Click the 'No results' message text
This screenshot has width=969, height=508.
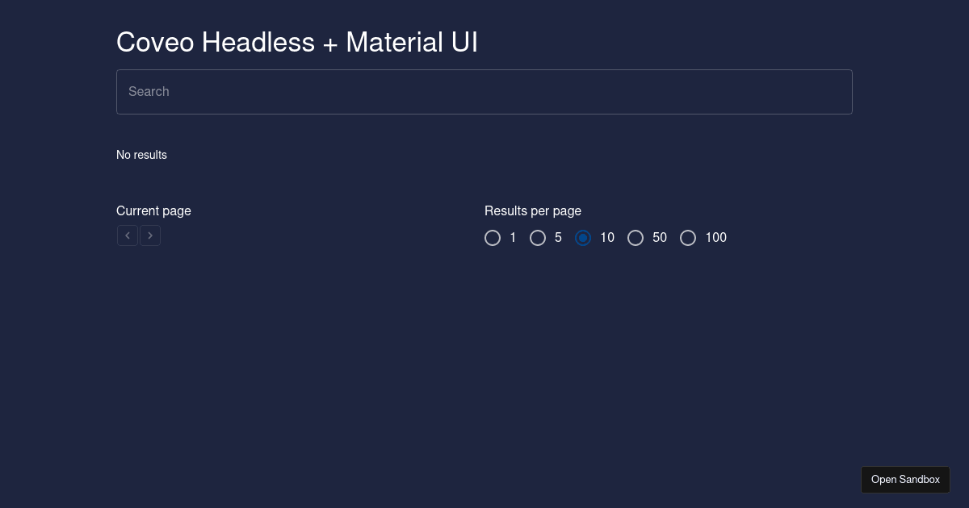pos(141,155)
